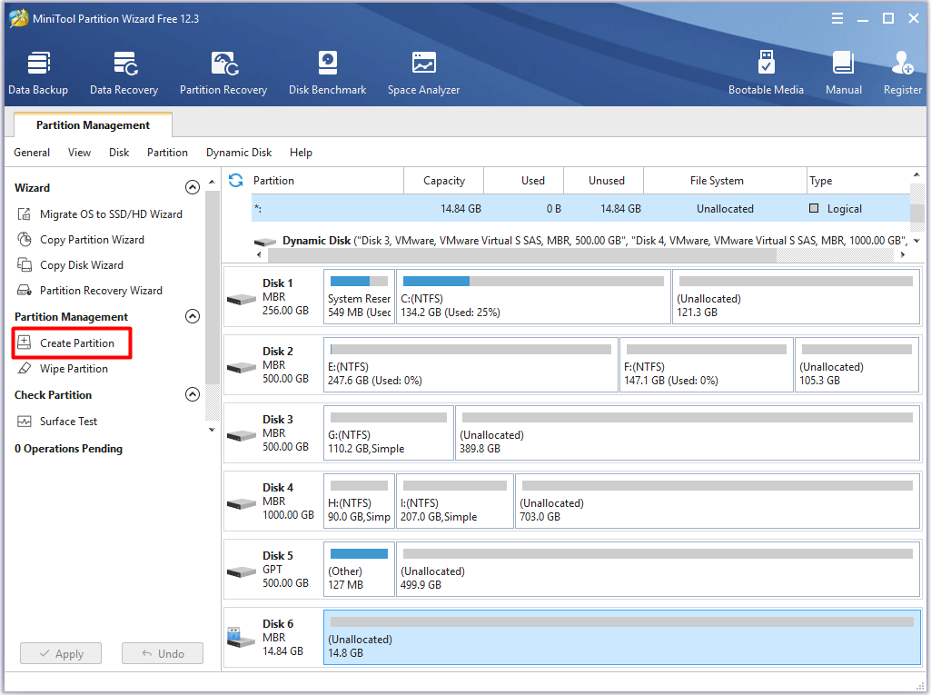Select C:(NTFS) partition on Disk 1

(x=533, y=297)
